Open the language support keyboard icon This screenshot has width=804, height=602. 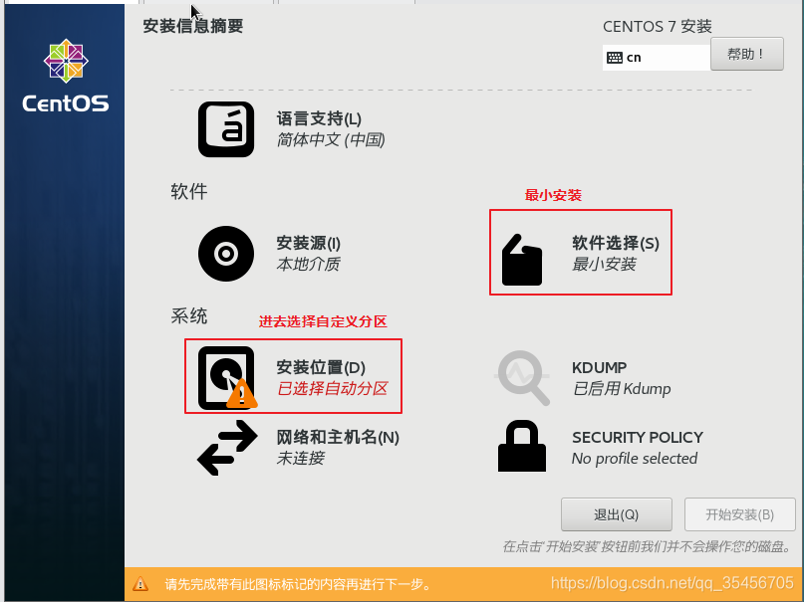point(226,129)
